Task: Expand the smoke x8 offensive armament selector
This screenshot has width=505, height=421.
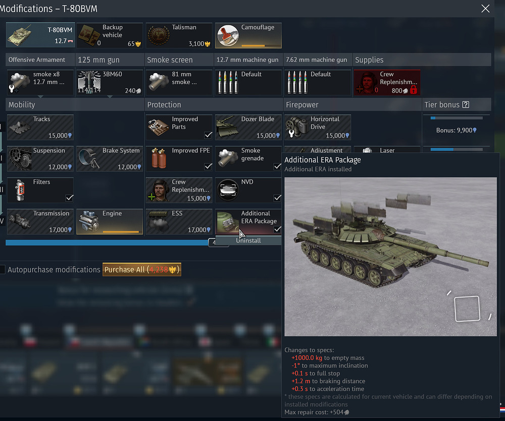Action: point(40,83)
